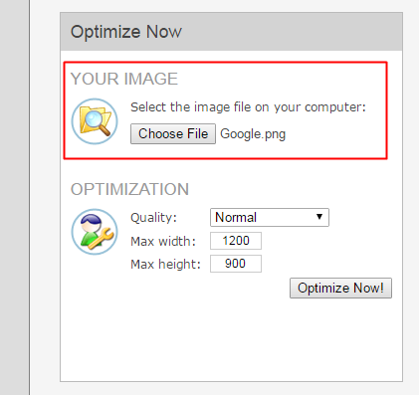Click the Choose File button

[x=173, y=134]
